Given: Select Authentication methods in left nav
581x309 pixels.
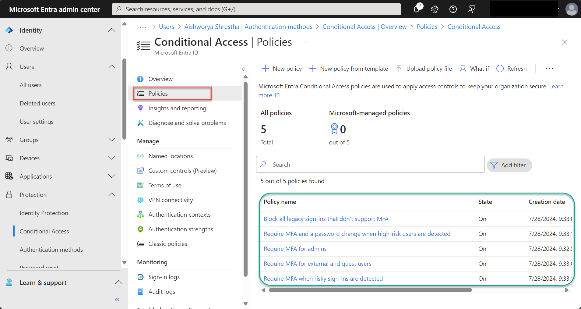Looking at the screenshot, I should coord(51,250).
